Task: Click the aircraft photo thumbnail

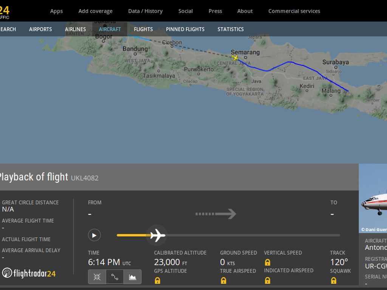Action: pyautogui.click(x=373, y=198)
